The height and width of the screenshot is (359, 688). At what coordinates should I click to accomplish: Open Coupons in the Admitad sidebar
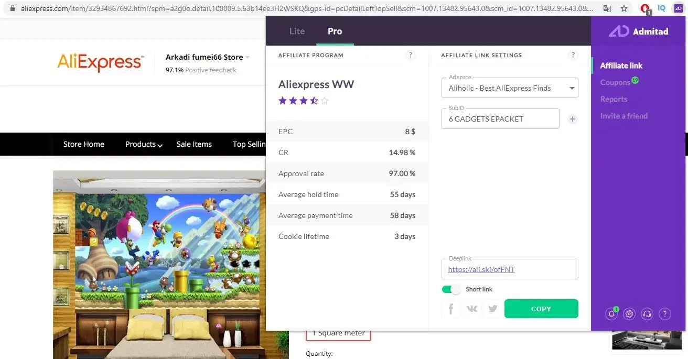click(x=616, y=82)
